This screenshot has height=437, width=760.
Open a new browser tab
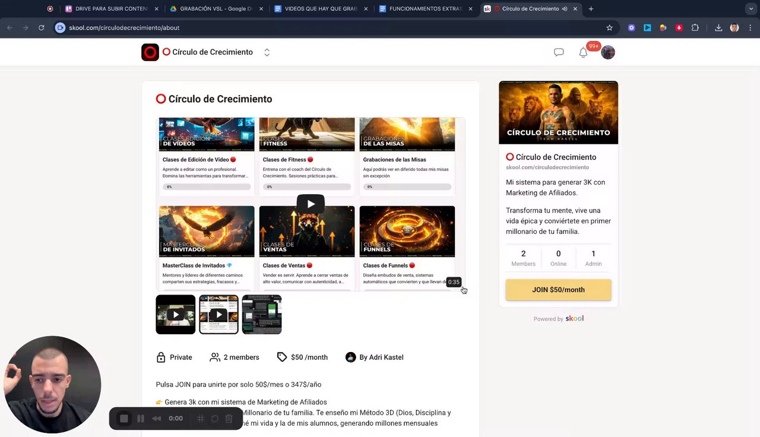pyautogui.click(x=591, y=9)
